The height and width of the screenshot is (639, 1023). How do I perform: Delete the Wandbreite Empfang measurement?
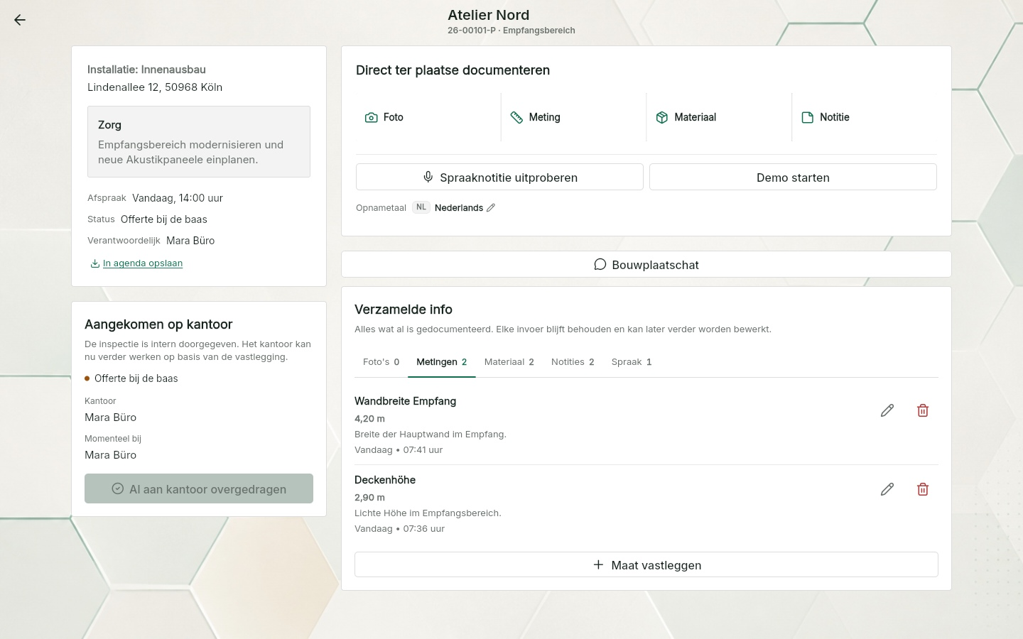923,410
